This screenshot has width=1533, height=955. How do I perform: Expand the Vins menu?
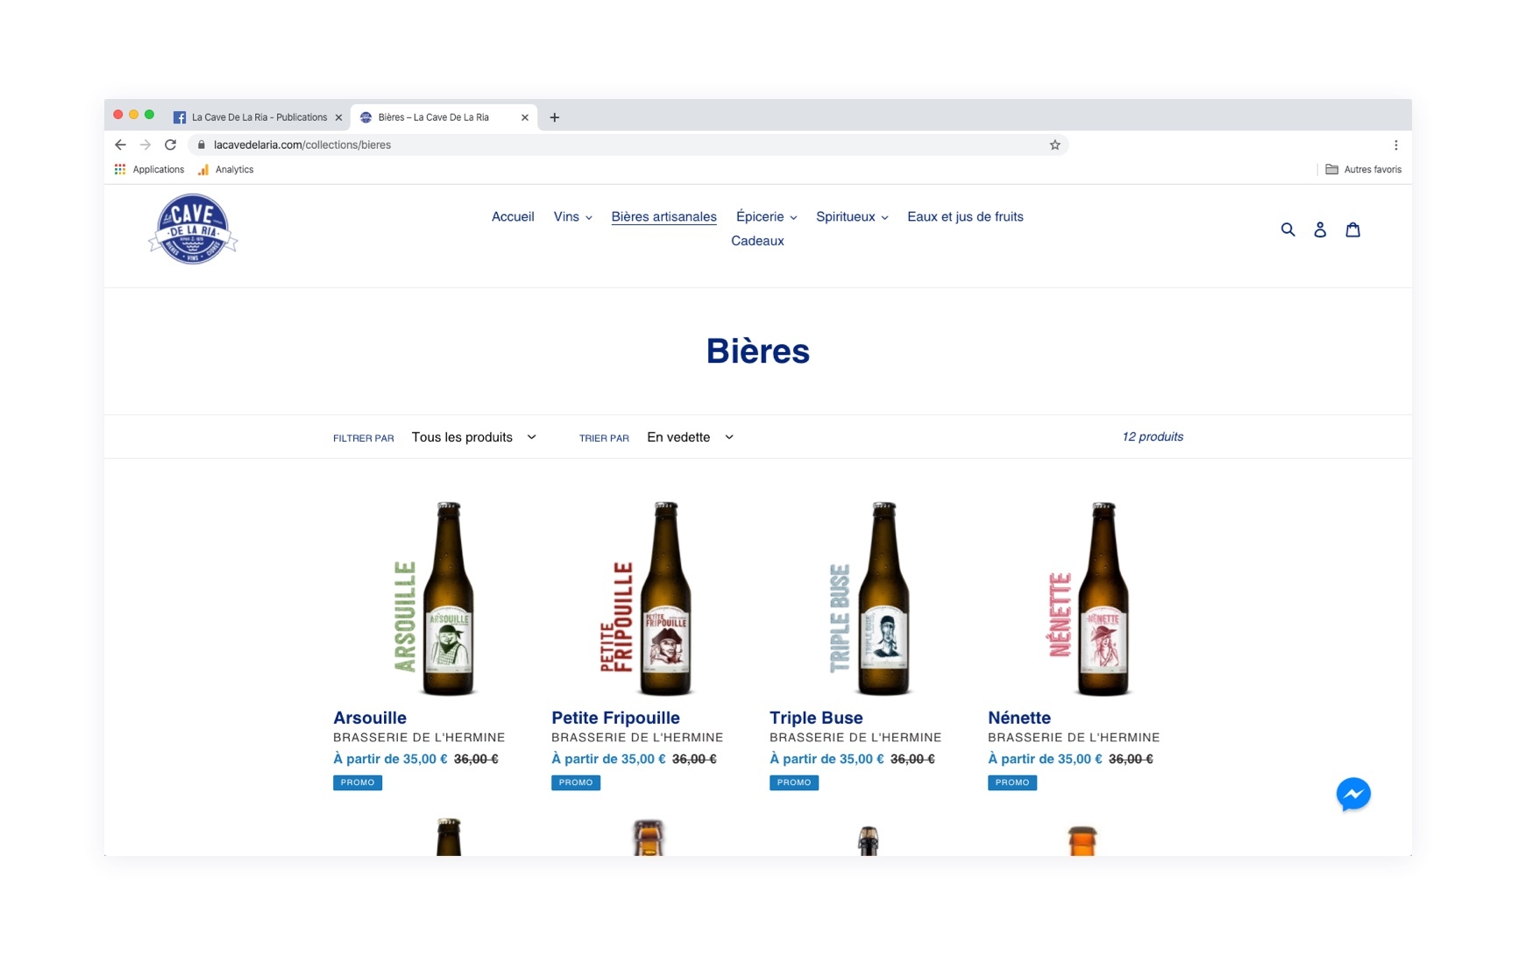572,217
